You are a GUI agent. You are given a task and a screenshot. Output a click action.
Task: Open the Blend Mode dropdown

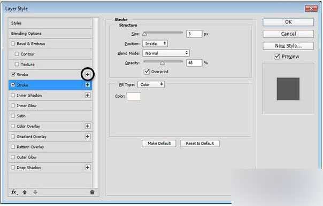click(x=166, y=53)
